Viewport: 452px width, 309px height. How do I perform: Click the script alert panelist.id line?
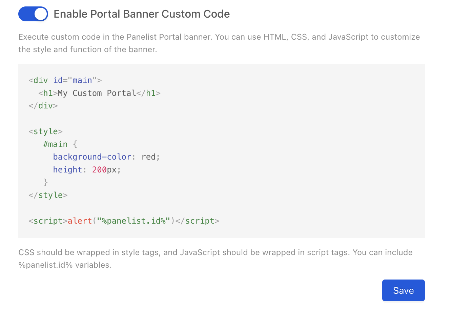[x=124, y=221]
